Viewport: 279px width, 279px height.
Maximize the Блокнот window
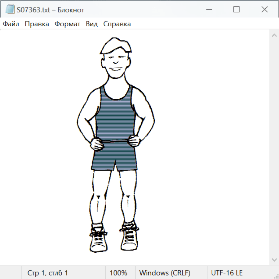point(236,10)
